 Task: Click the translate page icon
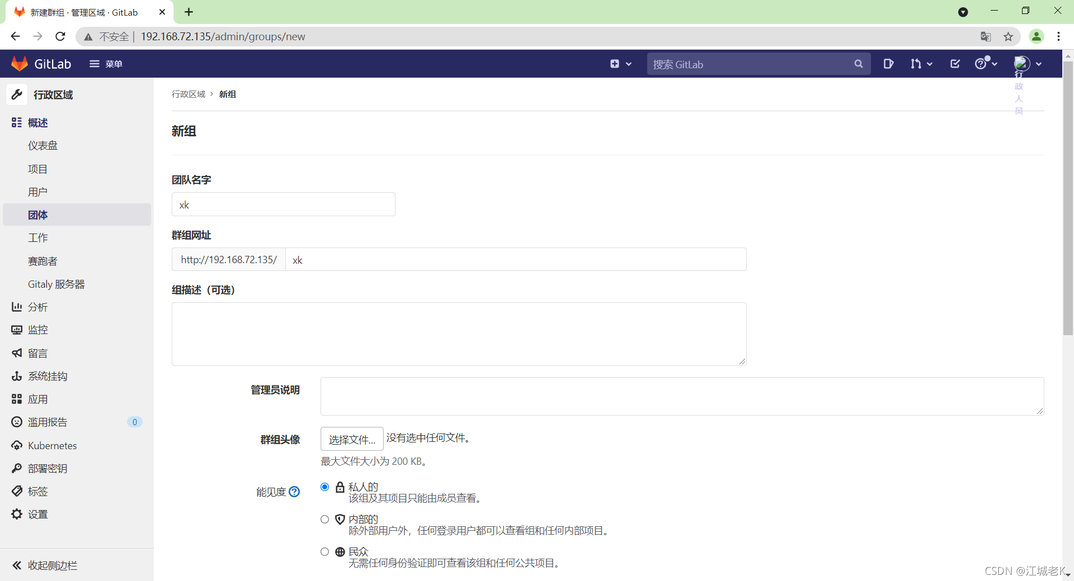click(986, 37)
